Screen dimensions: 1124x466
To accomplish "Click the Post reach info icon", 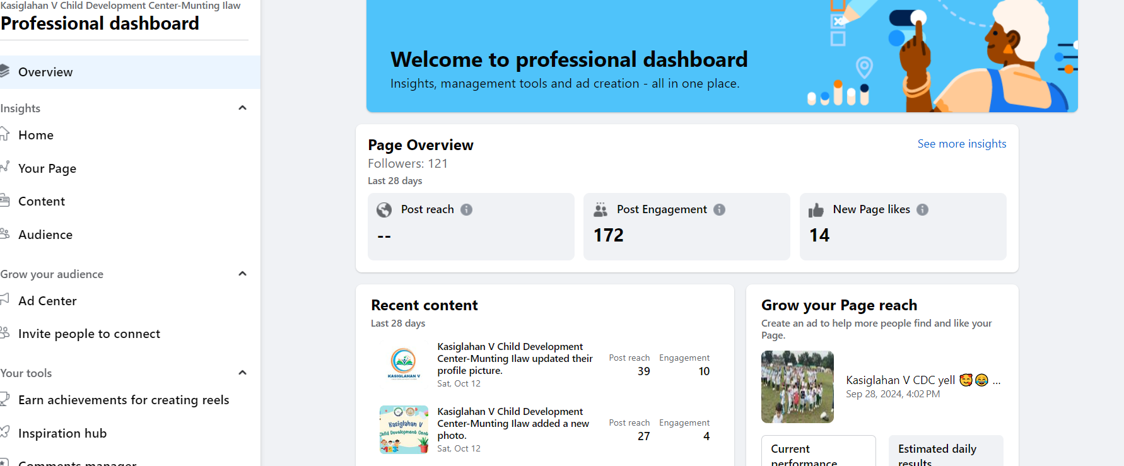I will (466, 209).
